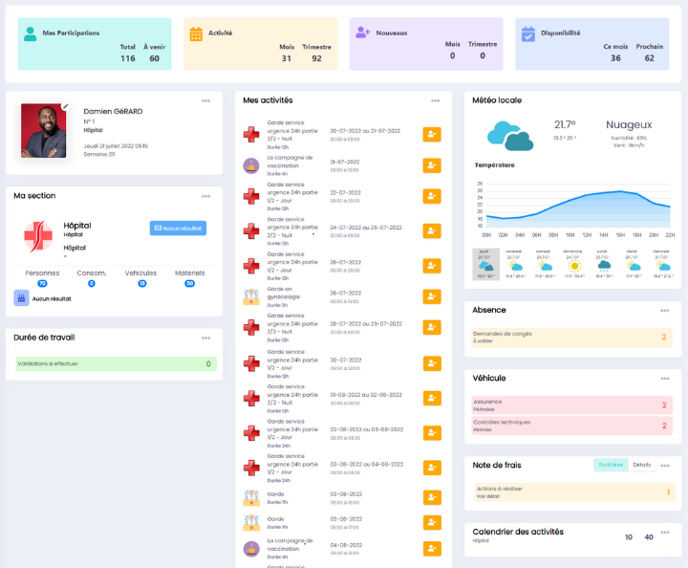
Task: Switch Note de frais to Détails
Action: [x=642, y=465]
